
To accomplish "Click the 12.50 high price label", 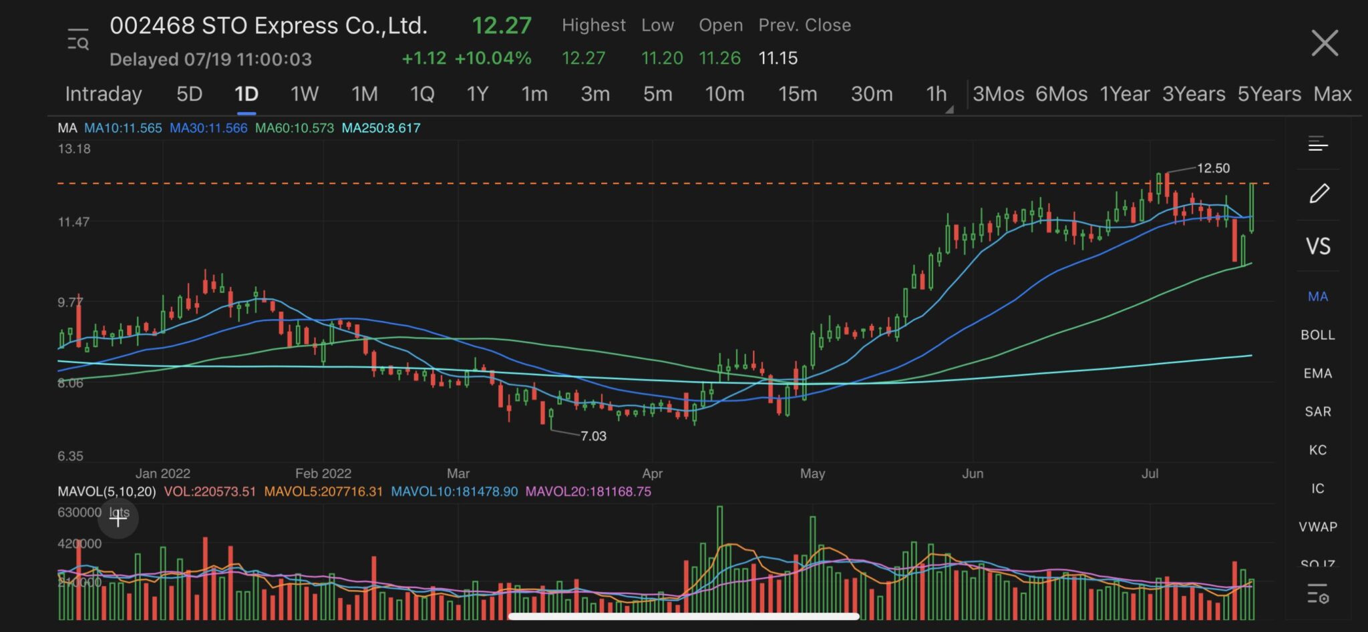I will 1213,168.
